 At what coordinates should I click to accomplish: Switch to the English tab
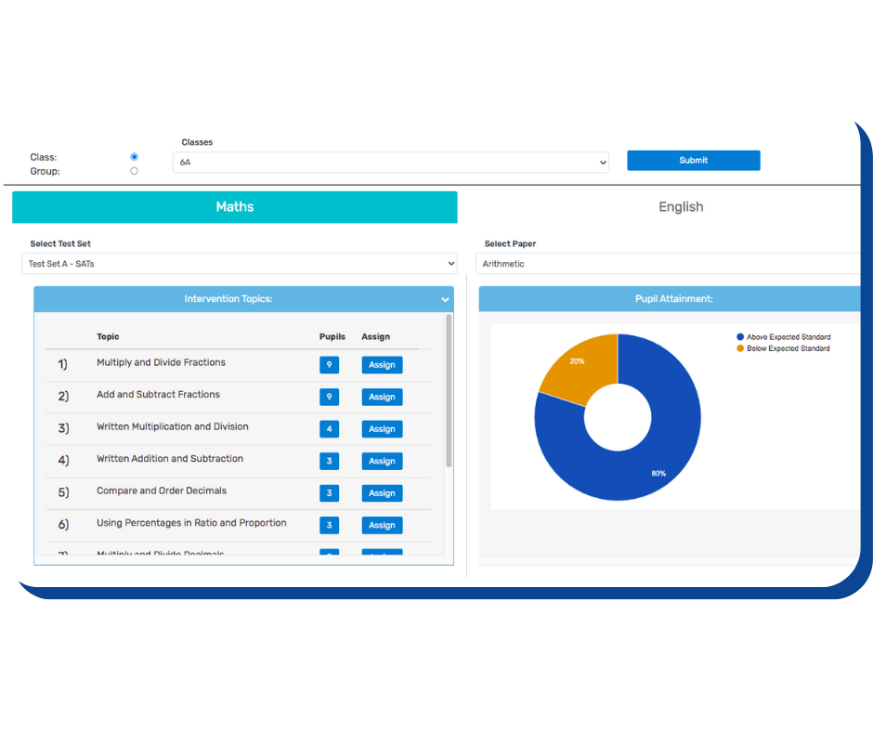[681, 207]
